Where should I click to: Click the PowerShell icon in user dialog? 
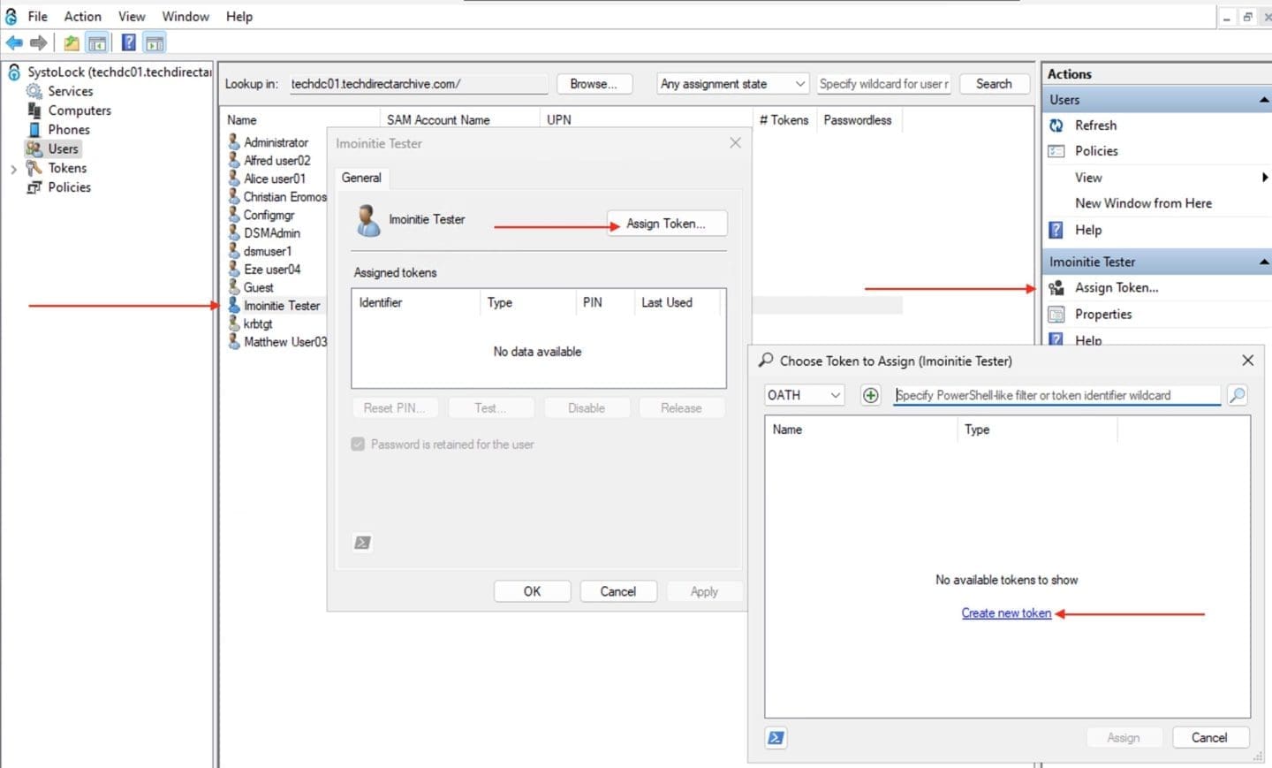pos(362,543)
